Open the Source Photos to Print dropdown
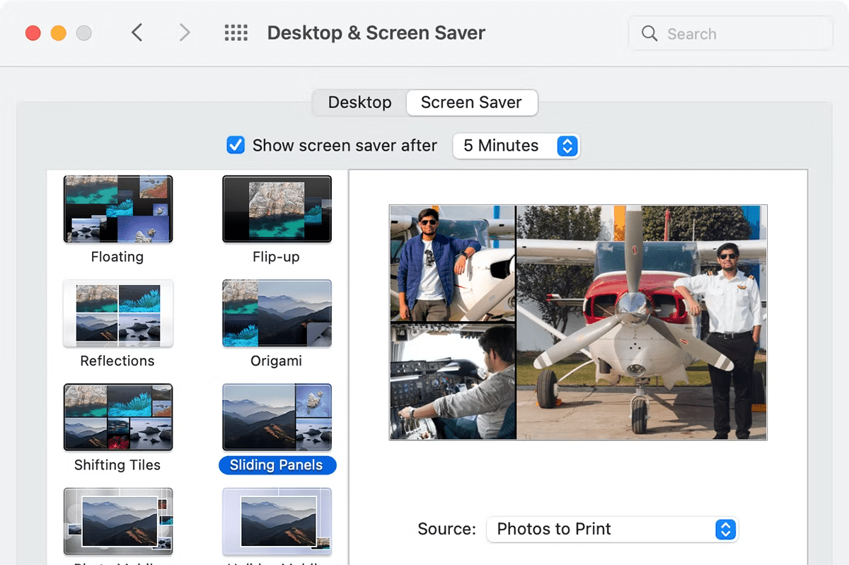 [x=612, y=529]
